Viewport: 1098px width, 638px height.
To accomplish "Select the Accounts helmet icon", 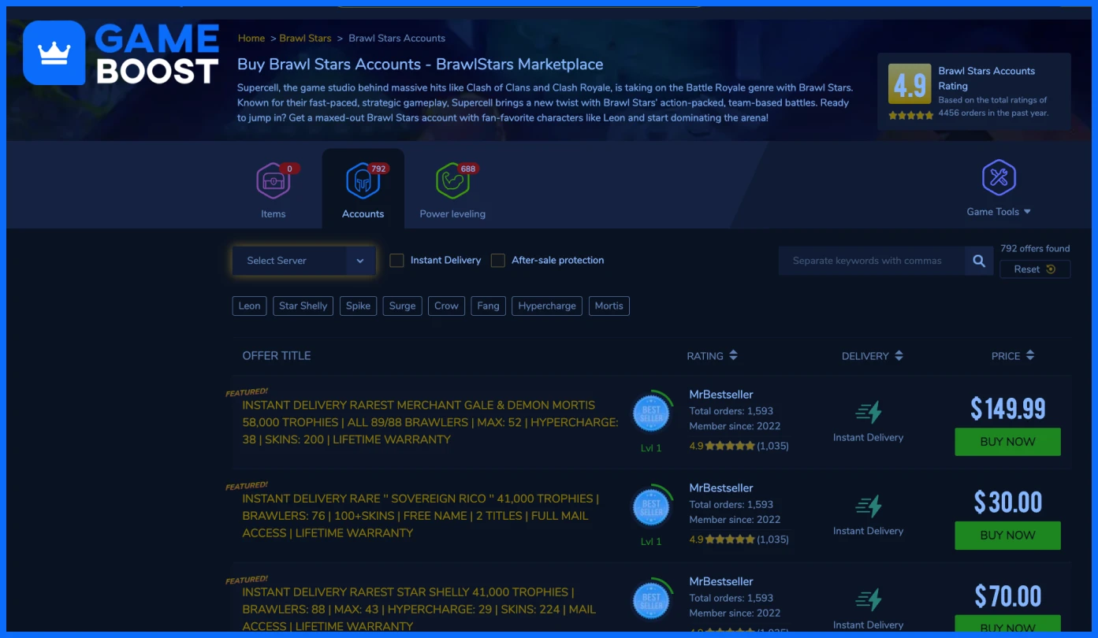I will [363, 181].
